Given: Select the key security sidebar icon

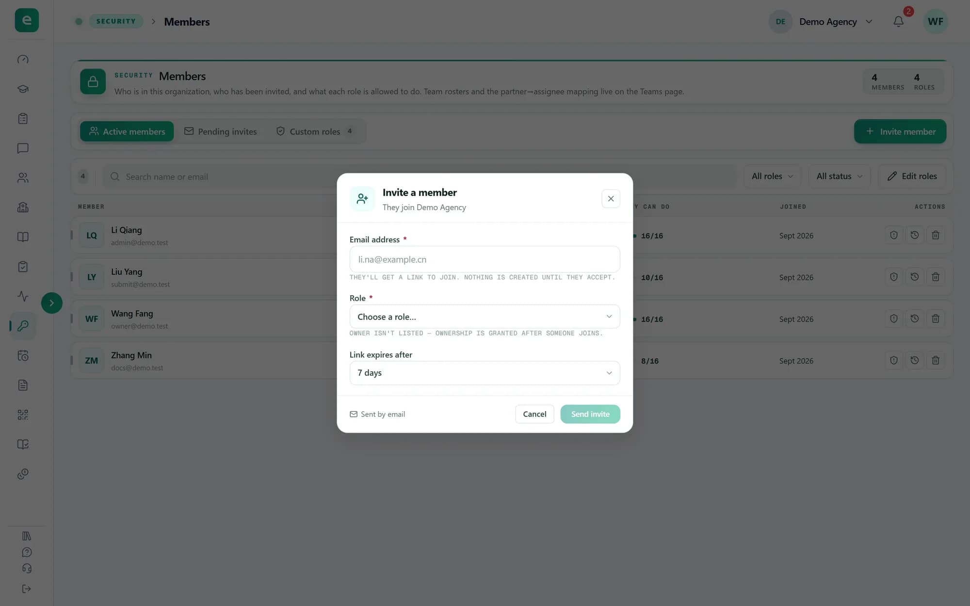Looking at the screenshot, I should pos(23,326).
